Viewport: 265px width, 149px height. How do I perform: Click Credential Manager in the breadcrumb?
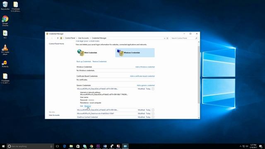(x=99, y=38)
